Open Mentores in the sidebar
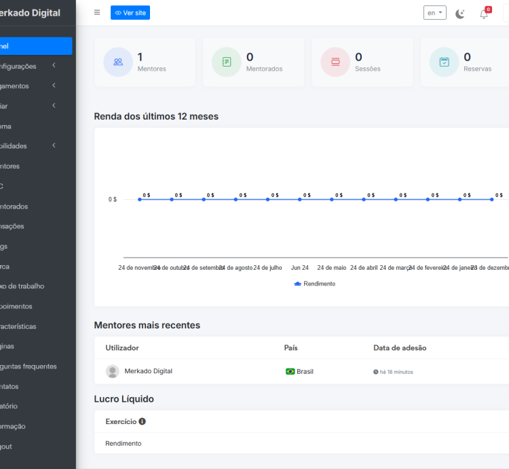 click(x=10, y=166)
